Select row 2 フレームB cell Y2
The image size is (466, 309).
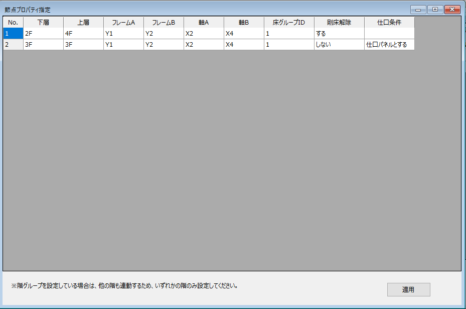pos(164,44)
